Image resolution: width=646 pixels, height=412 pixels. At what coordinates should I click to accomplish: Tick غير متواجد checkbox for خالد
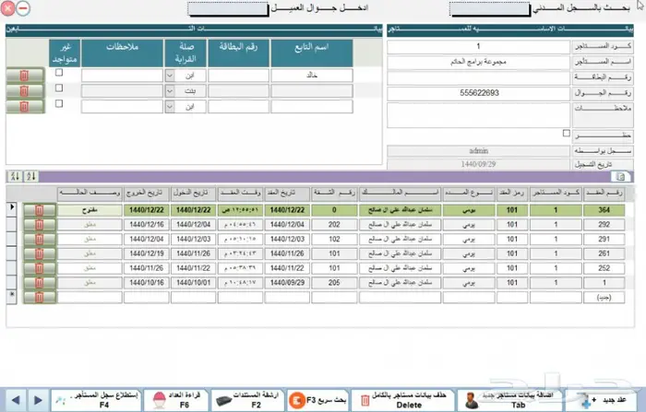59,73
